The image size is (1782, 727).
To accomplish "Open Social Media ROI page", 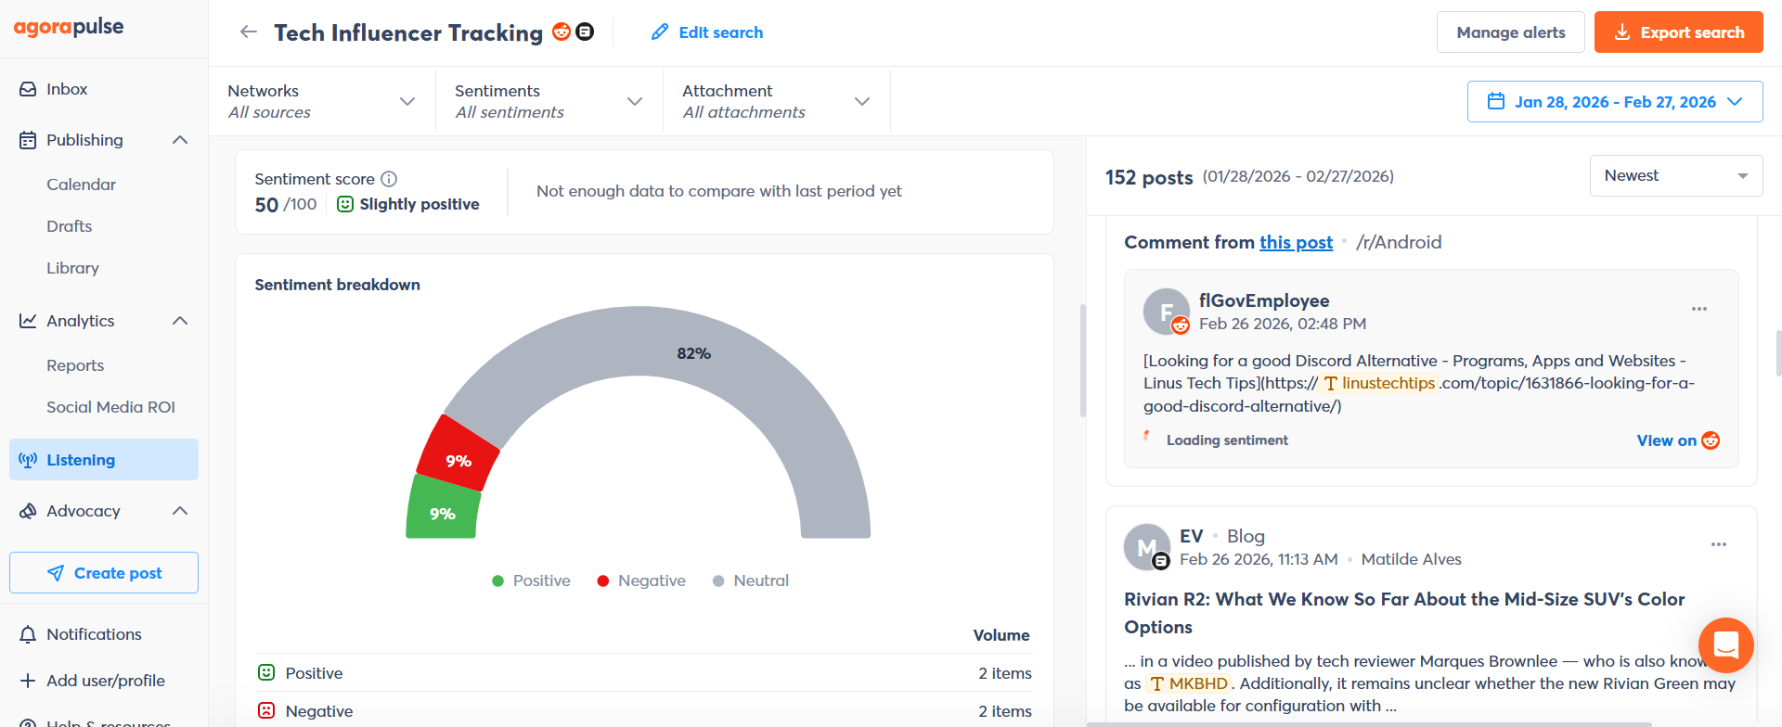I will pyautogui.click(x=110, y=407).
